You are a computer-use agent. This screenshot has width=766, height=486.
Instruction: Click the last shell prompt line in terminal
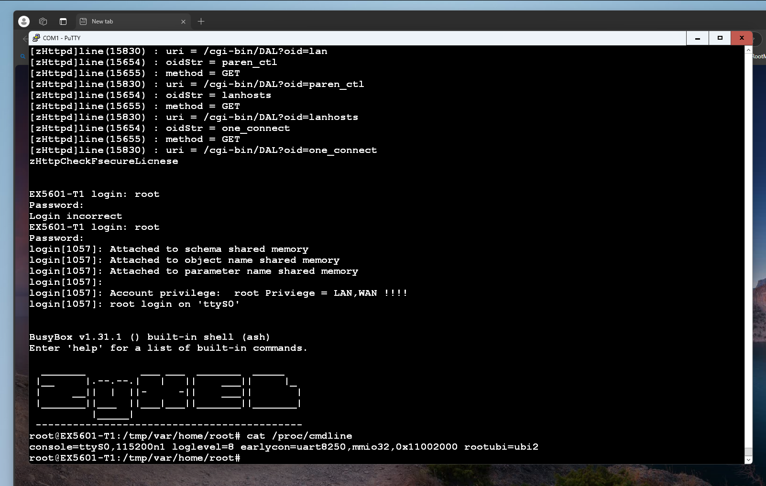135,458
